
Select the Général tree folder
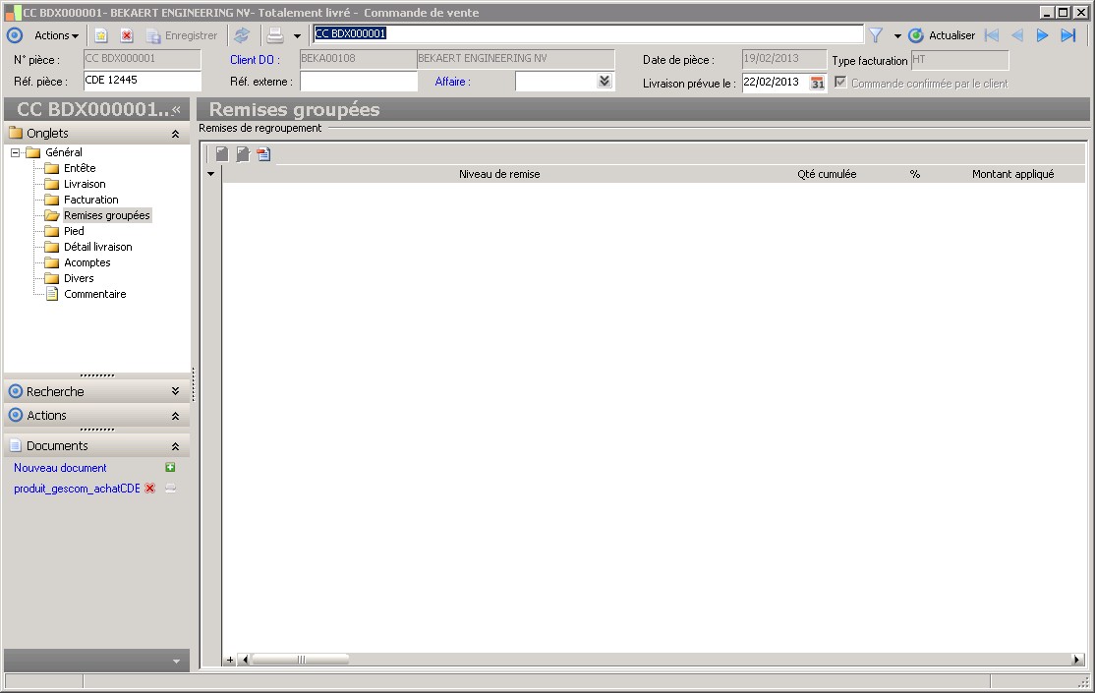pyautogui.click(x=64, y=152)
